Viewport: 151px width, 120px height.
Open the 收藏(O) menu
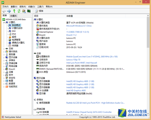[32, 7]
